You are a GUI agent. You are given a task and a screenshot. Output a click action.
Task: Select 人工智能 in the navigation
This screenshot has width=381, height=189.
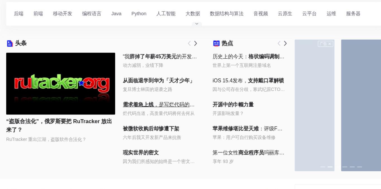coord(166,14)
